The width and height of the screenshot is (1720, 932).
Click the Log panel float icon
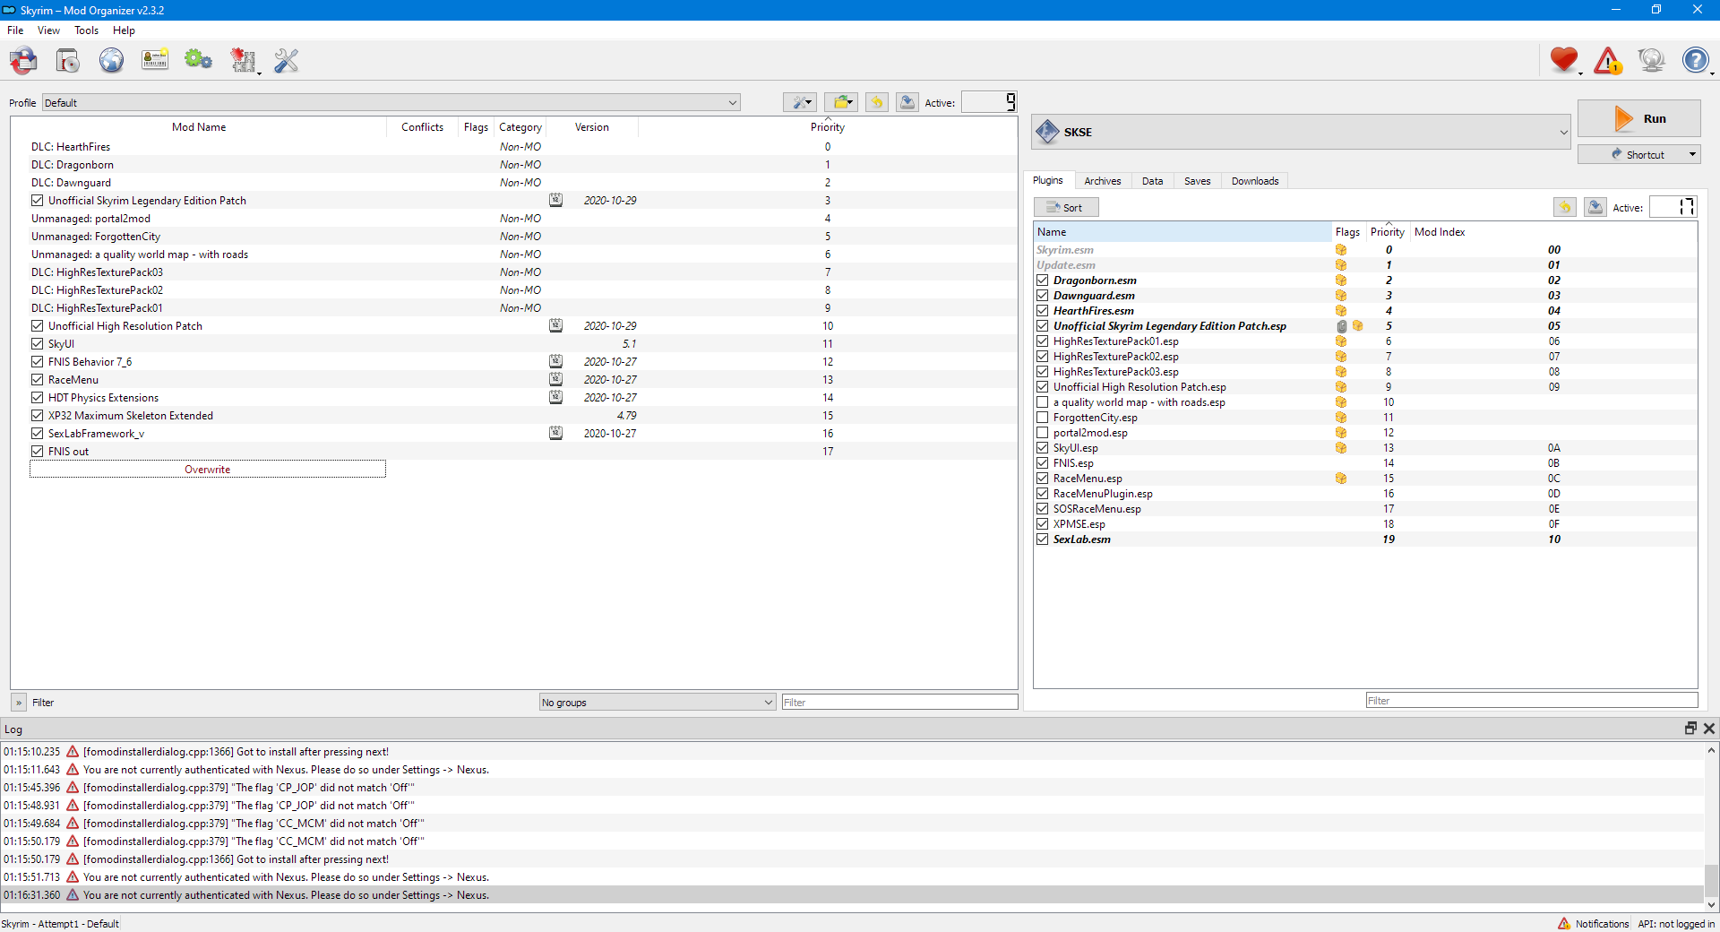1690,729
